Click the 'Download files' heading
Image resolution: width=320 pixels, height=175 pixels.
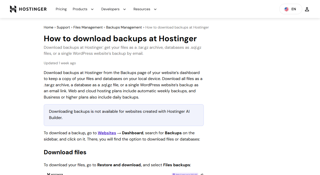tap(65, 152)
